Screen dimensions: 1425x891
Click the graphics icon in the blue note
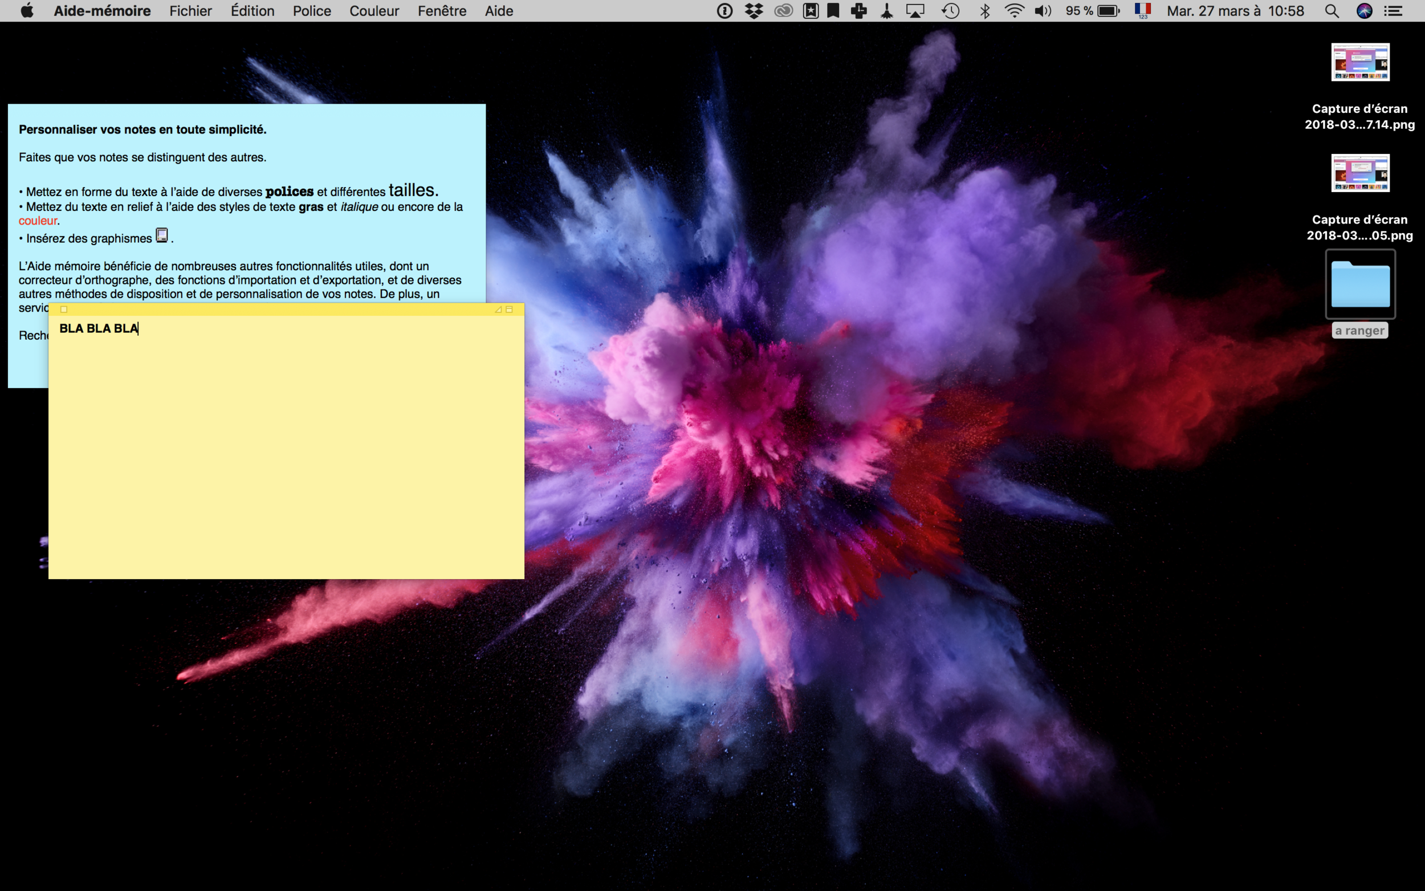click(162, 235)
